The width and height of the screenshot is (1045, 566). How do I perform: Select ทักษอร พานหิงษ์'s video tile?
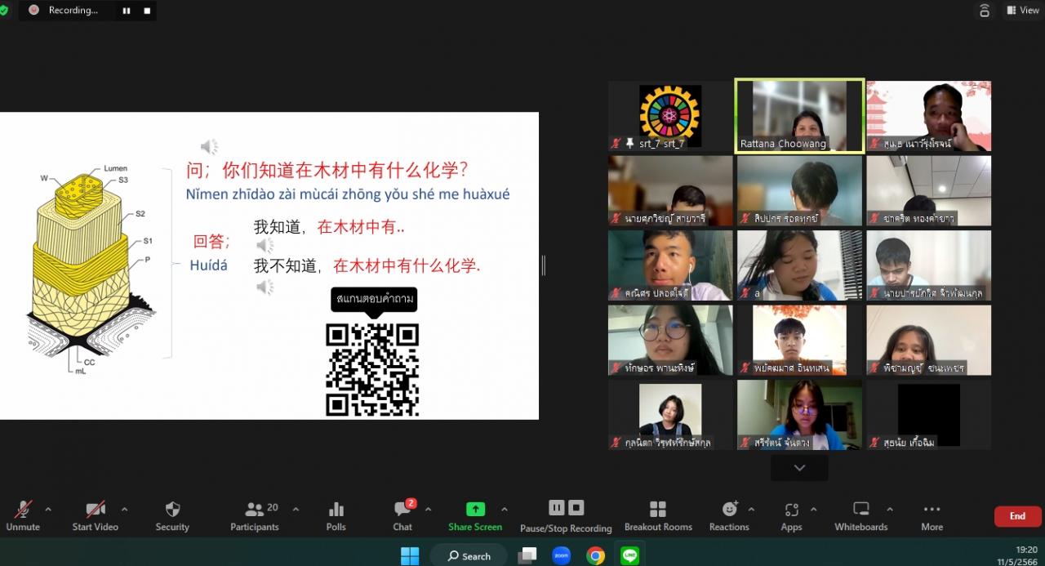pyautogui.click(x=670, y=340)
